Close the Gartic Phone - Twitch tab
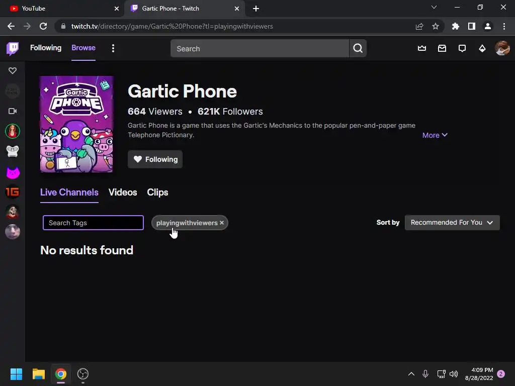The width and height of the screenshot is (515, 386). 237,9
